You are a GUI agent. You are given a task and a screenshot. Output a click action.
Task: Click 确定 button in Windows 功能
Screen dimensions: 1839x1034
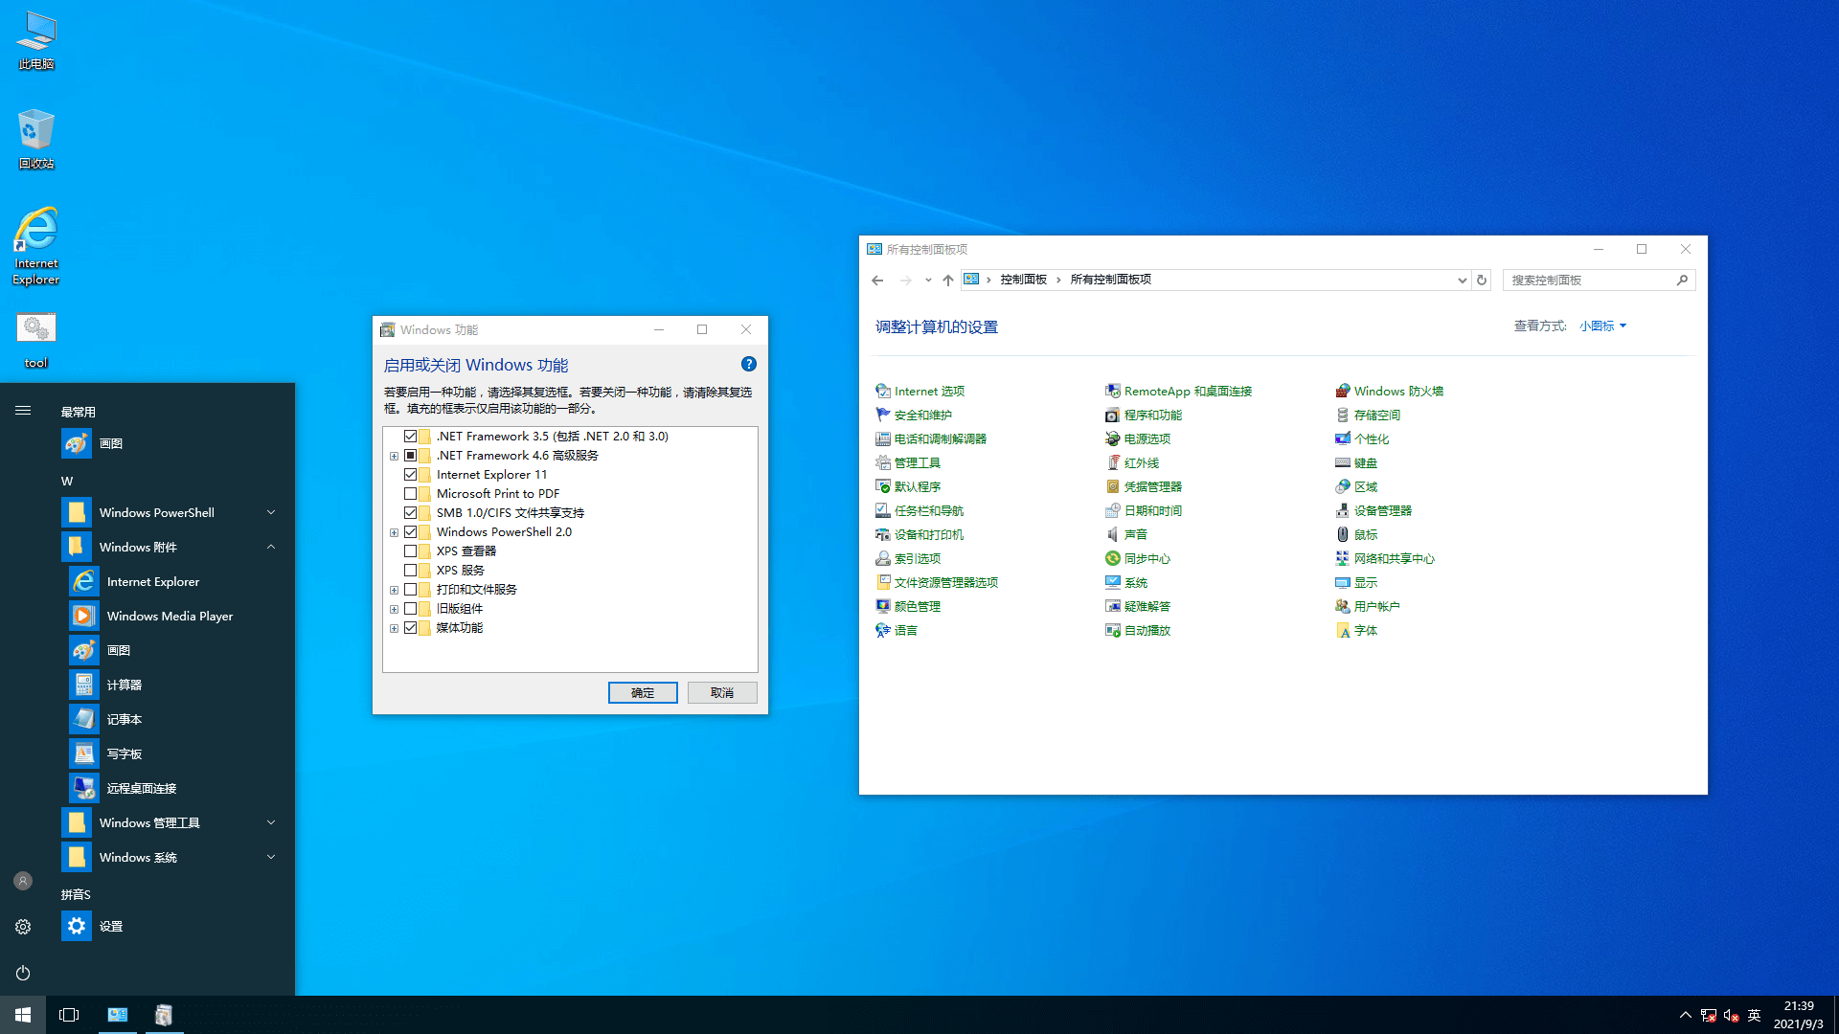click(642, 692)
